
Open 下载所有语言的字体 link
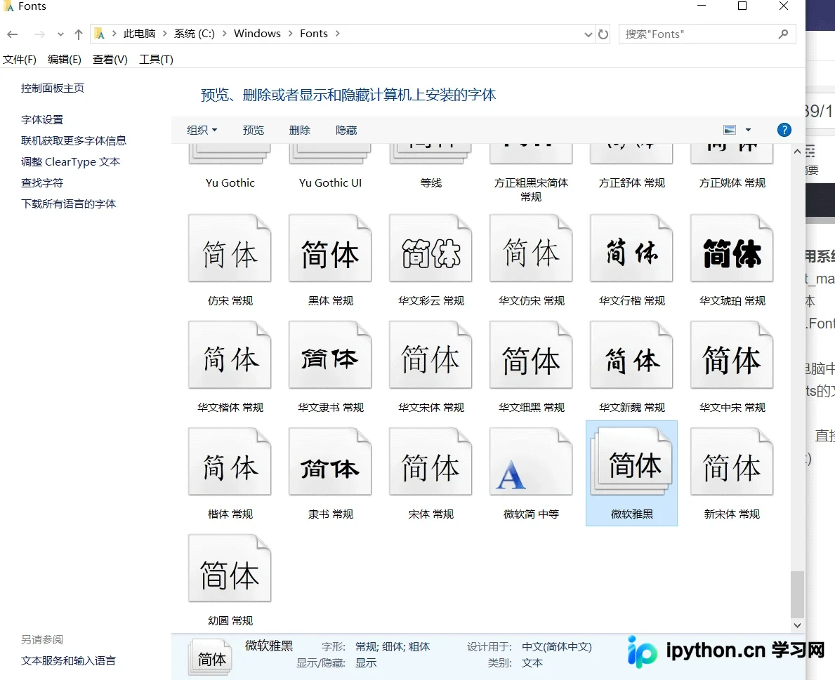(x=68, y=204)
